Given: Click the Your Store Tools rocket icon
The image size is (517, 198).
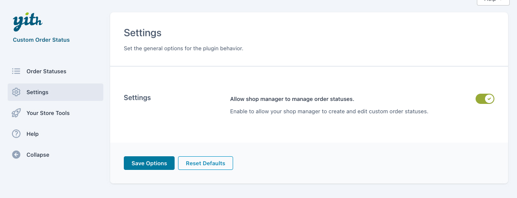Looking at the screenshot, I should tap(16, 113).
